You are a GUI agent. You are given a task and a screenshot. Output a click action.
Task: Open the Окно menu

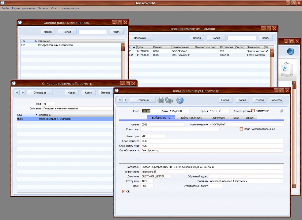click(x=55, y=8)
